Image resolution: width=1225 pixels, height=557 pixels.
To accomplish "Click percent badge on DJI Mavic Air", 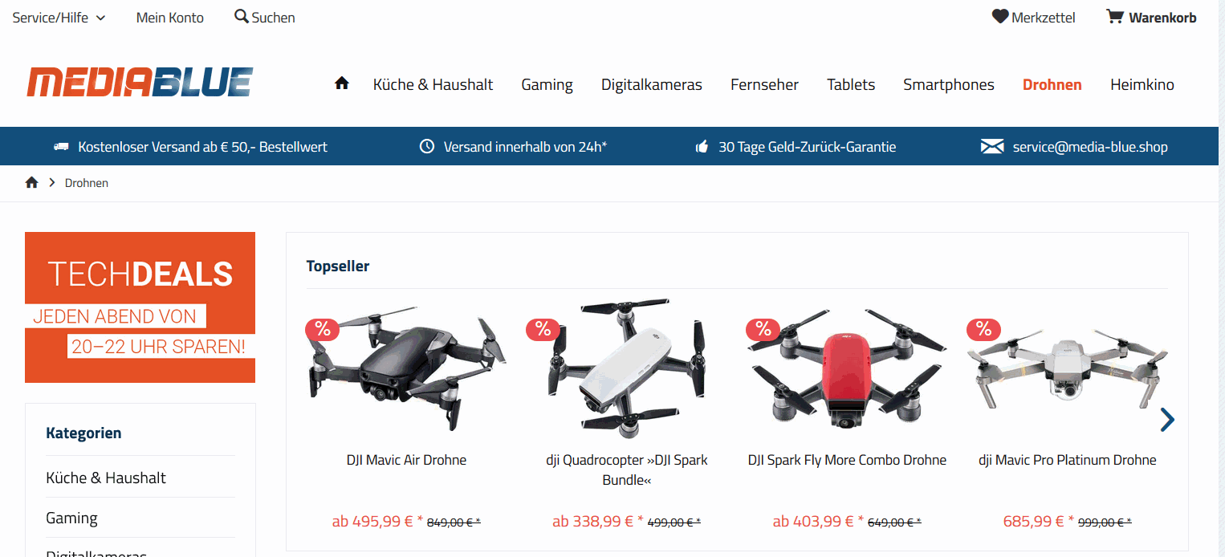I will click(x=323, y=328).
